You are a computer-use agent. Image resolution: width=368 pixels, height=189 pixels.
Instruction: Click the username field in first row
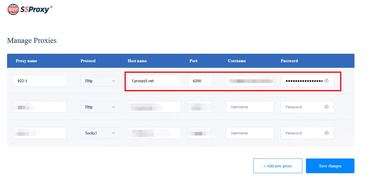point(250,81)
